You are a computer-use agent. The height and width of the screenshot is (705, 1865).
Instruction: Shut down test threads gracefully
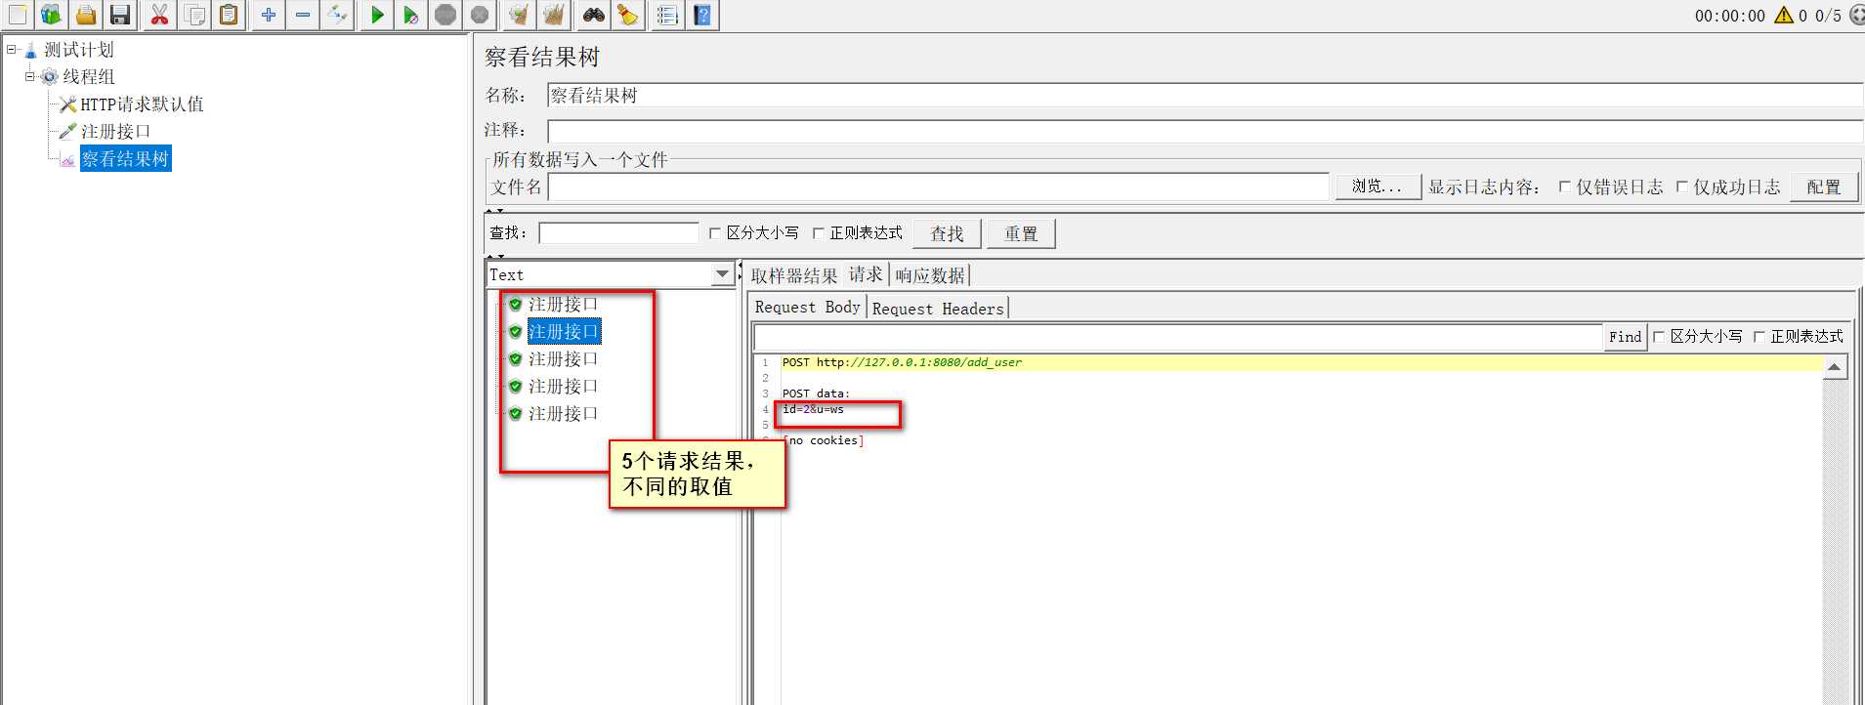pyautogui.click(x=480, y=15)
